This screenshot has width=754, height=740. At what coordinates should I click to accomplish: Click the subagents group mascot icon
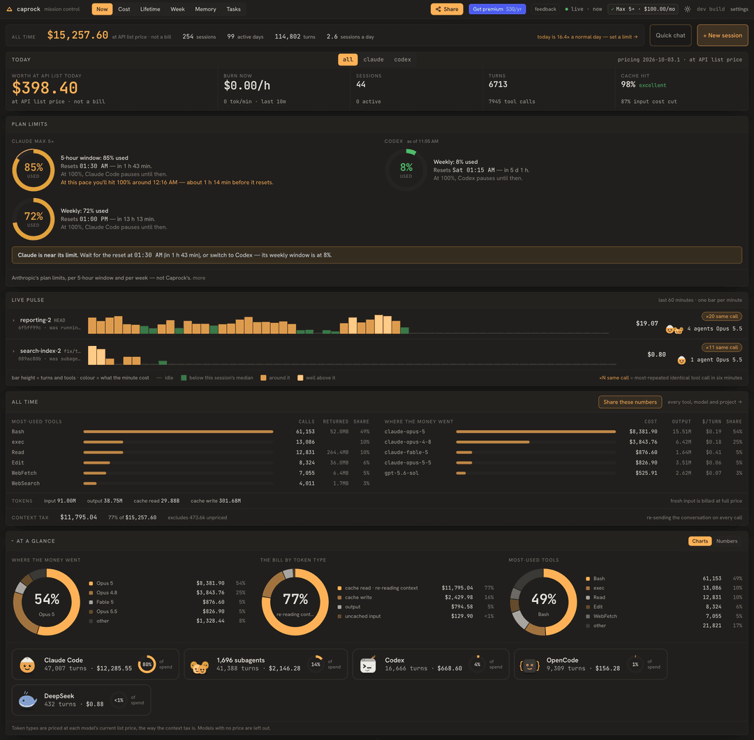pos(200,667)
